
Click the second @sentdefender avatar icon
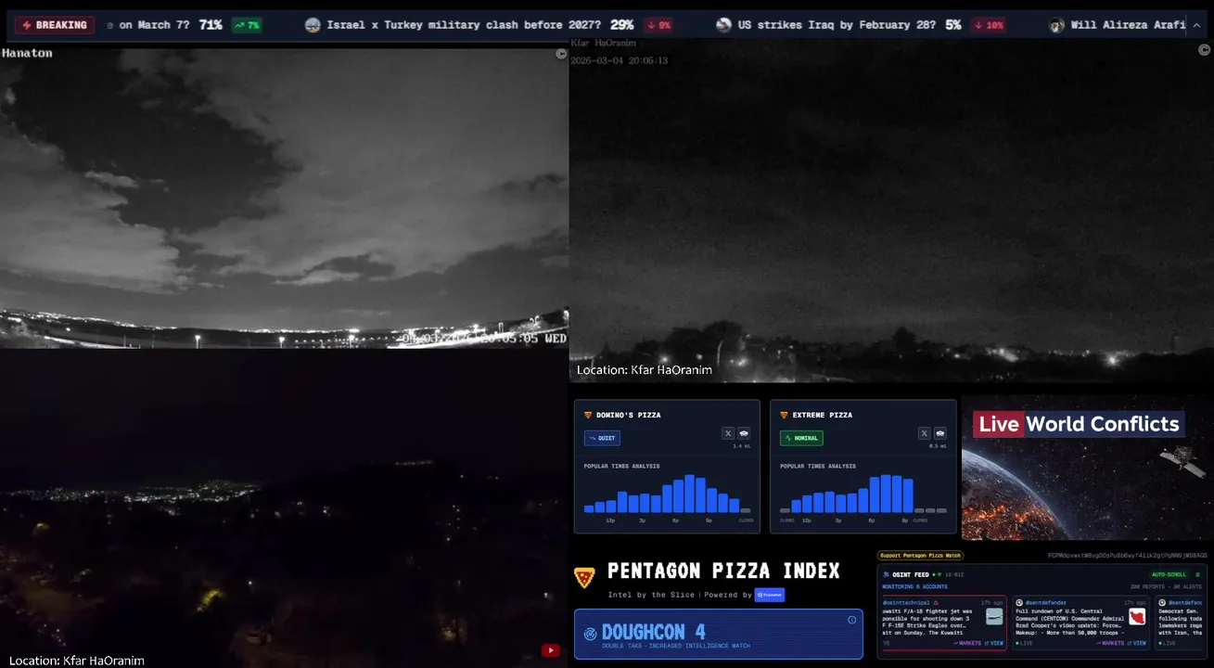coord(1162,603)
